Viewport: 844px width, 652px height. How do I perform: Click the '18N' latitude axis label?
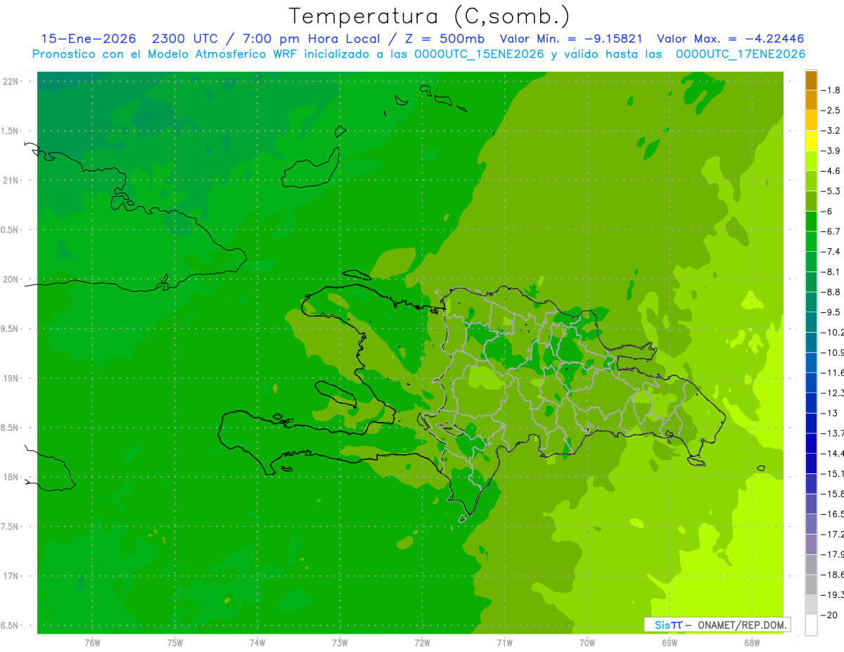[10, 478]
